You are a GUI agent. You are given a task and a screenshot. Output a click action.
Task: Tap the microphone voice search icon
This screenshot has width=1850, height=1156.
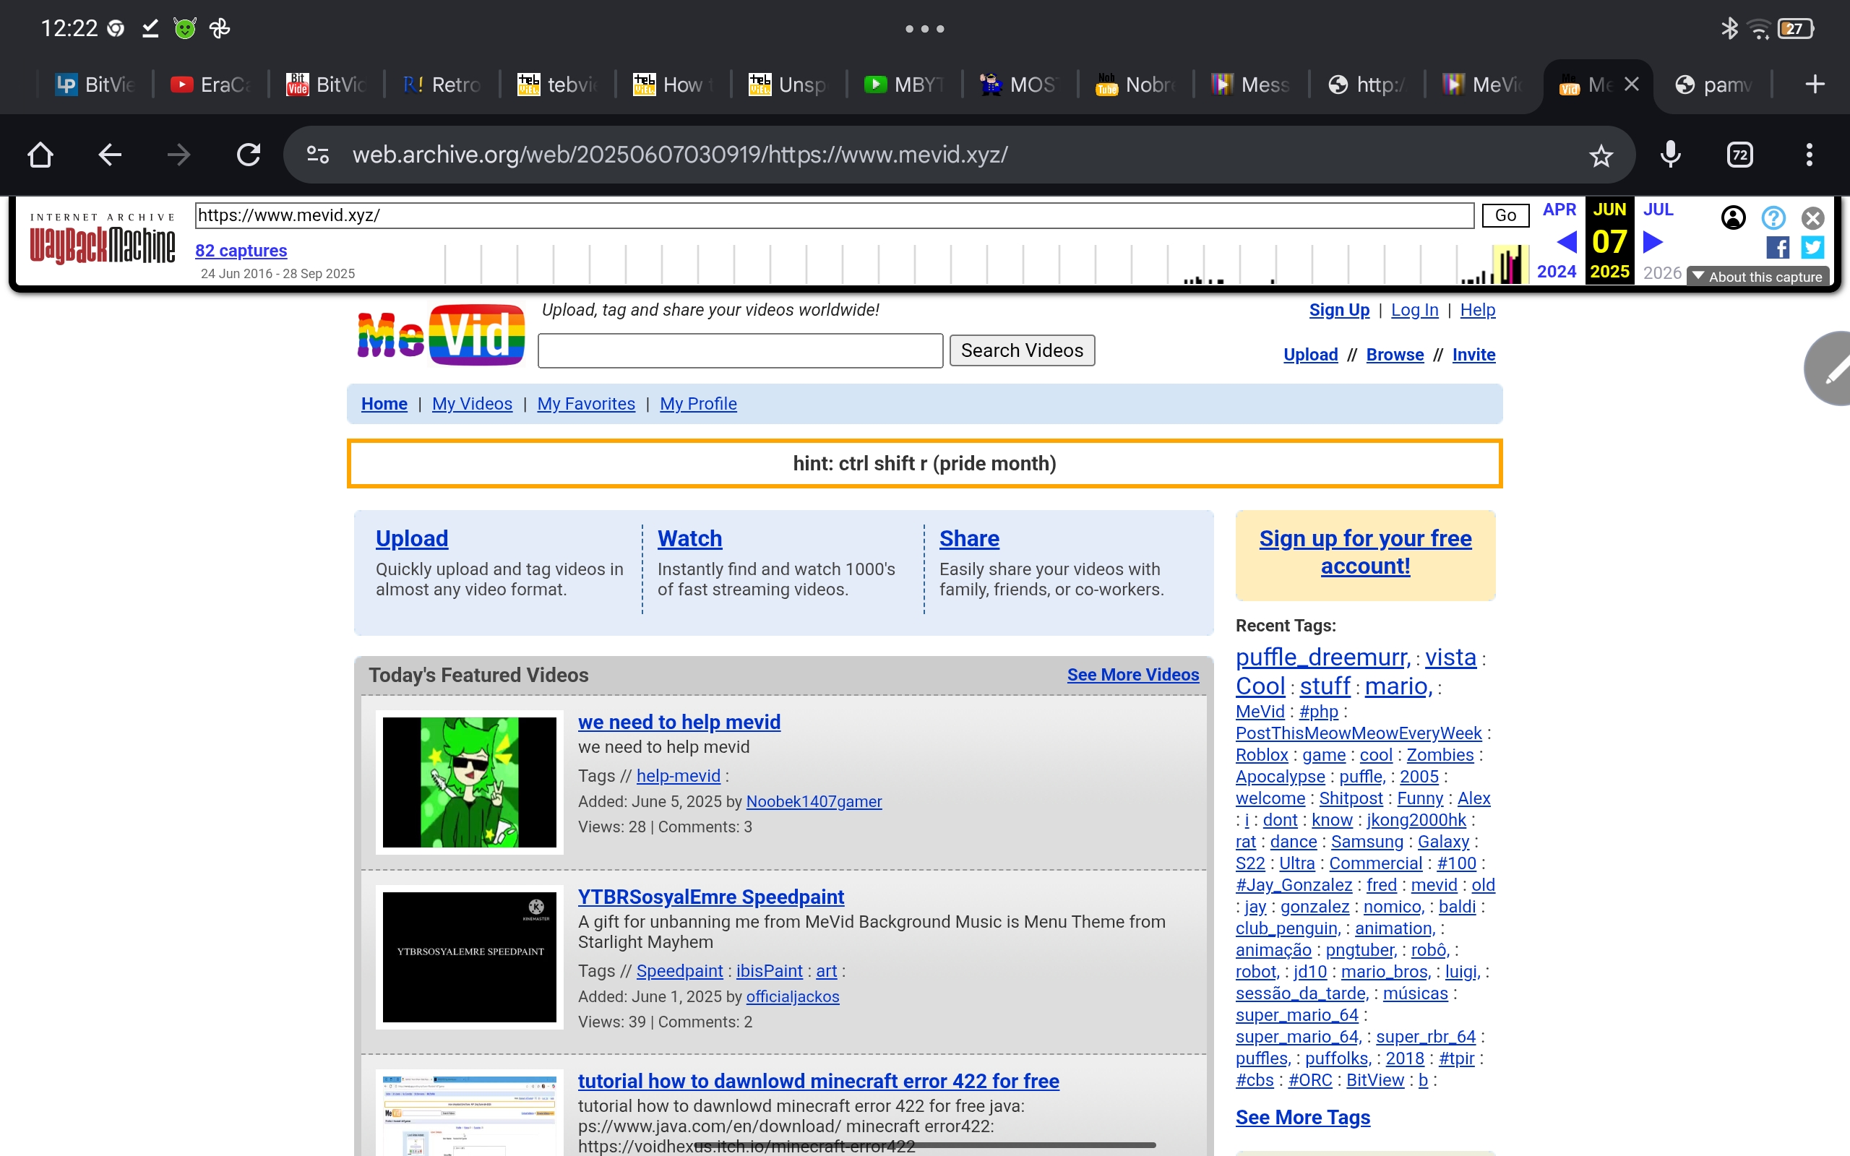(x=1670, y=155)
